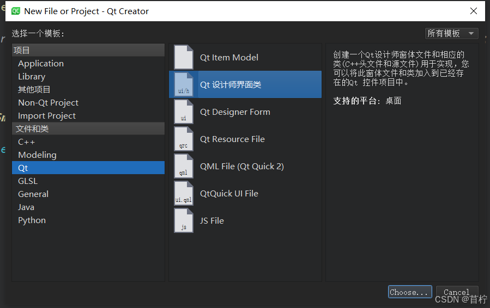Click the ui/h icon for Qt 设计师界面类

[x=184, y=84]
